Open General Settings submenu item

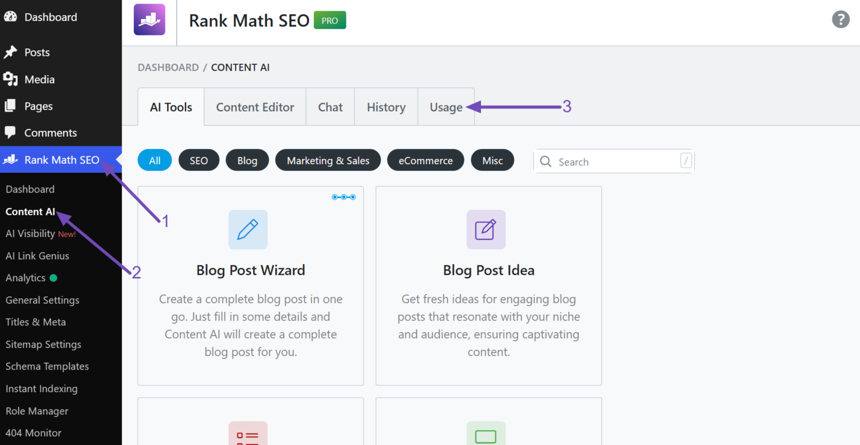[x=42, y=300]
